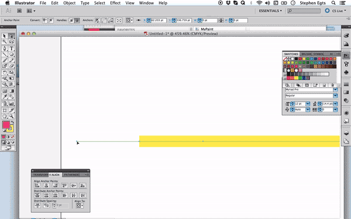Pick the Ellipse shape tool

12,54
